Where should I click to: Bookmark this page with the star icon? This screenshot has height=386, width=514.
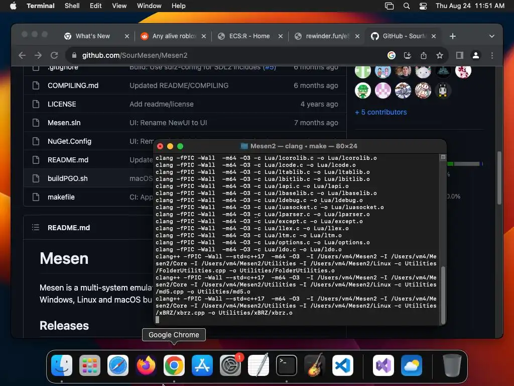(440, 55)
